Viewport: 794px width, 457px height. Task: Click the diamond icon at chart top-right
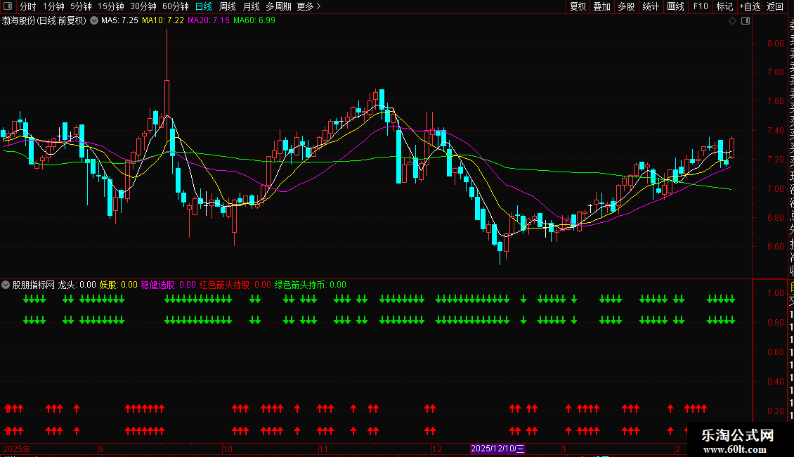click(x=732, y=21)
